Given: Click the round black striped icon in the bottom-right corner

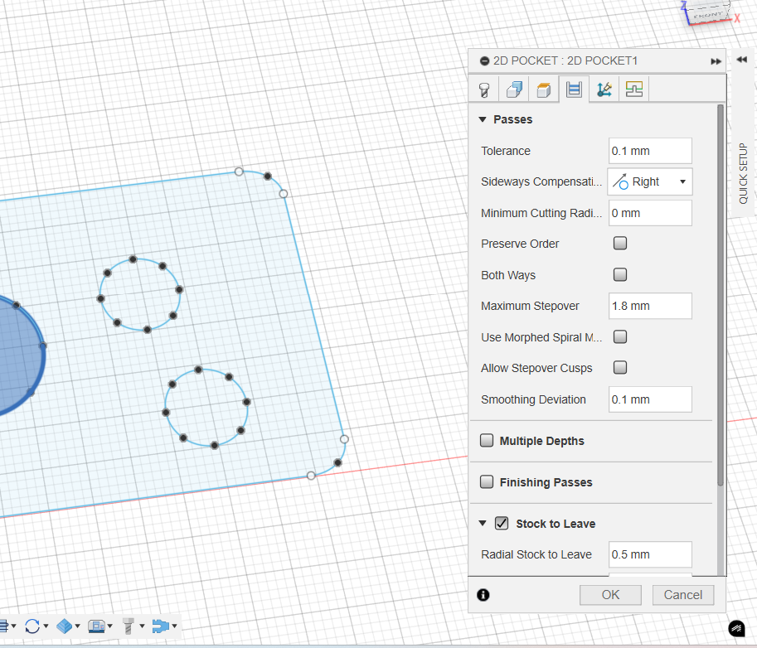Looking at the screenshot, I should click(x=737, y=628).
